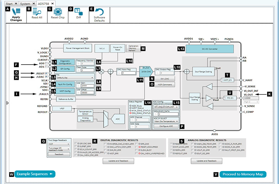Click the VI_OUT 0.0000 value field
Screen dimensions: 279x184
click(251, 98)
